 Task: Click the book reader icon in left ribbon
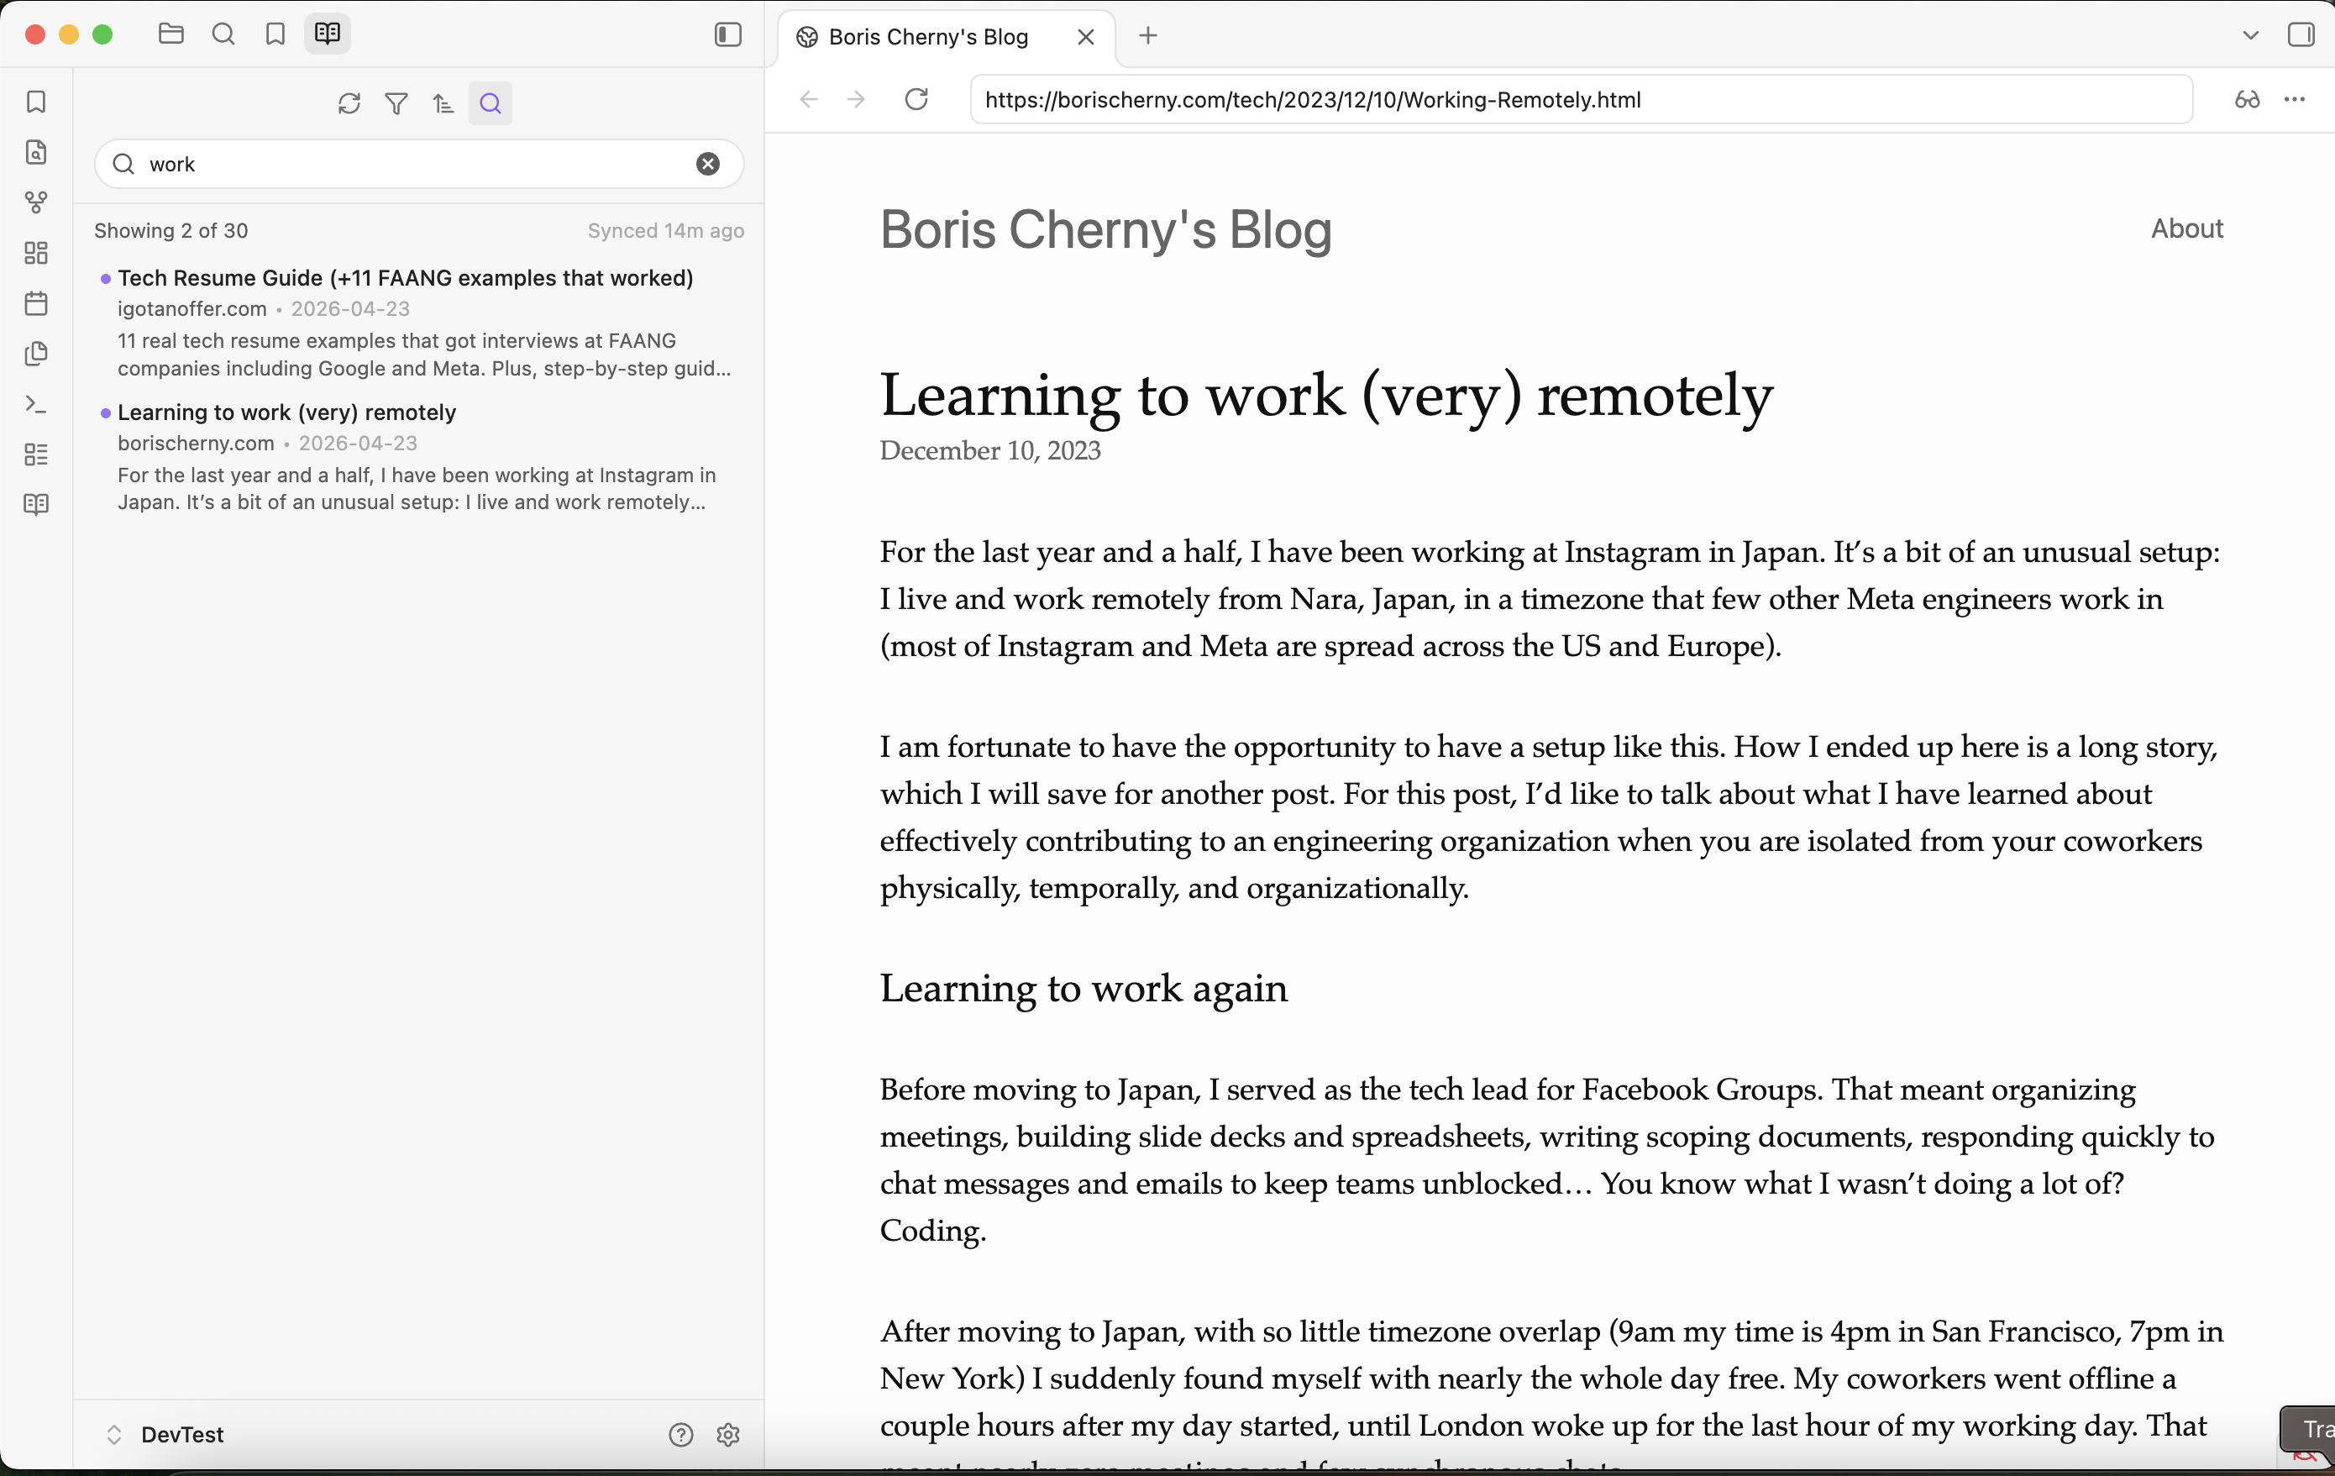[x=36, y=504]
